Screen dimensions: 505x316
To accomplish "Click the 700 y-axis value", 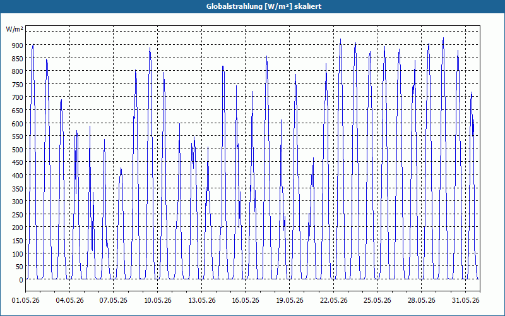I will [17, 97].
